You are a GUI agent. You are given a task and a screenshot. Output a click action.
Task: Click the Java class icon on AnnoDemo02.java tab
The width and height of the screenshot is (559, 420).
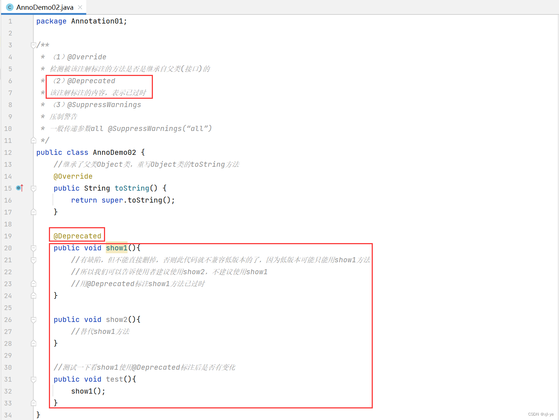point(10,7)
